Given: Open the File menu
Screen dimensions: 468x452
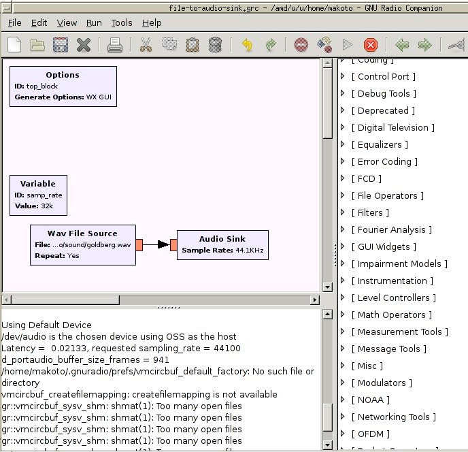Looking at the screenshot, I should (15, 22).
